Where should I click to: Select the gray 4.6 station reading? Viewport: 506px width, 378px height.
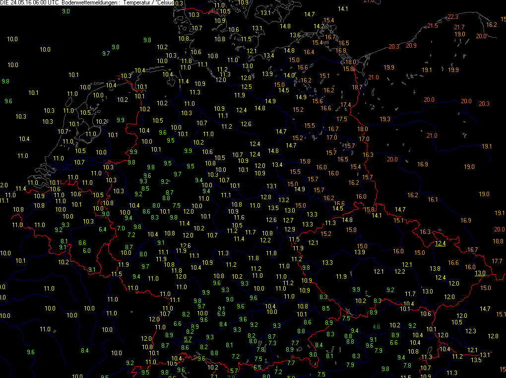click(376, 326)
